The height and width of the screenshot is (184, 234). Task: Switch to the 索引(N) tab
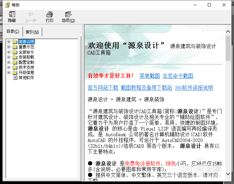coord(32,32)
